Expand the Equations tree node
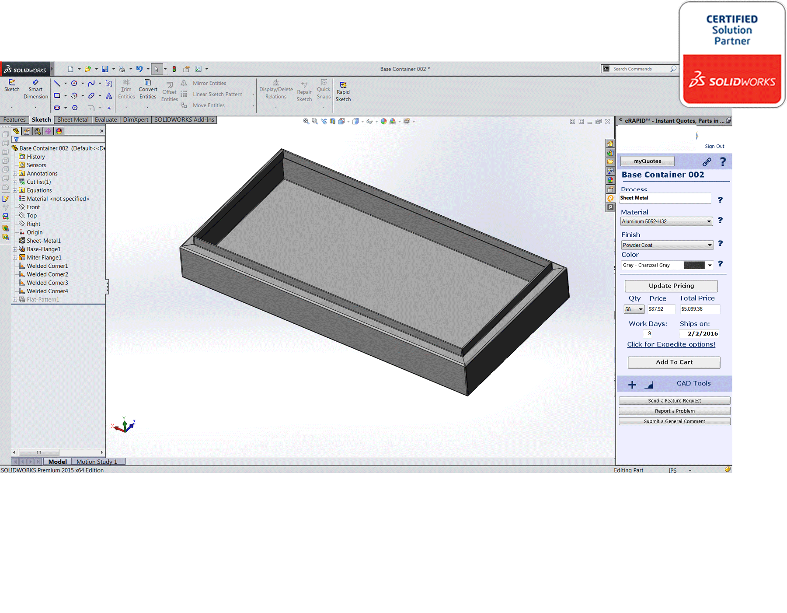The width and height of the screenshot is (787, 613). point(15,190)
